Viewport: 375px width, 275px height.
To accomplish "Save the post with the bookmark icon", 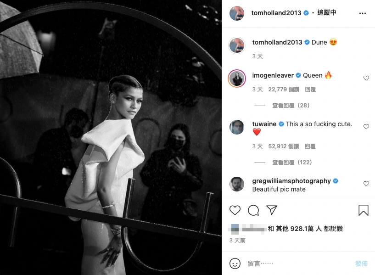I will tap(363, 210).
